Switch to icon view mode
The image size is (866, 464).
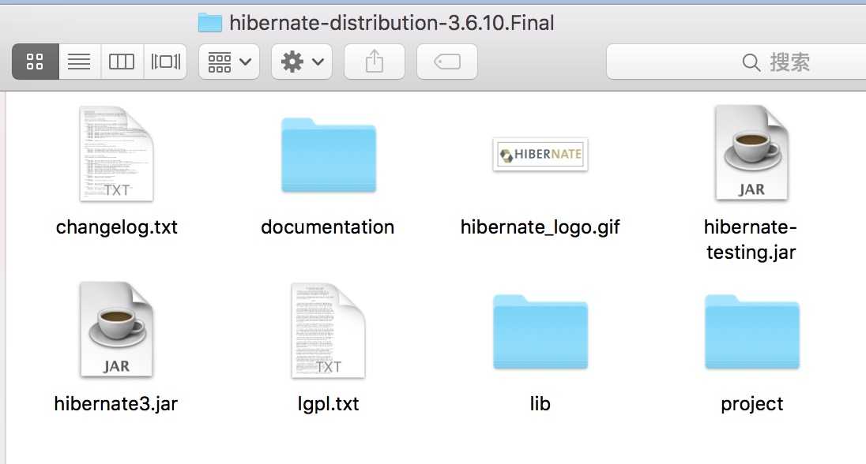[x=36, y=62]
